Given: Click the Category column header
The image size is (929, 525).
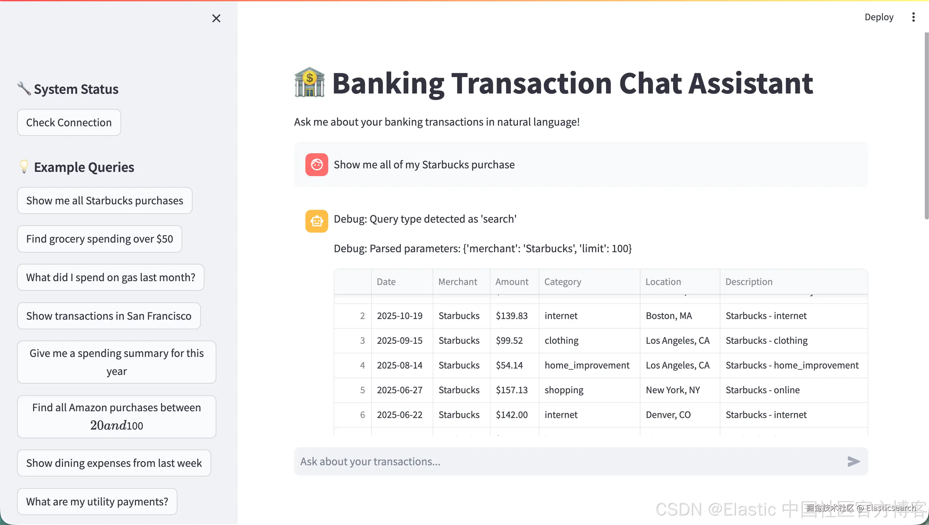Looking at the screenshot, I should (x=563, y=281).
